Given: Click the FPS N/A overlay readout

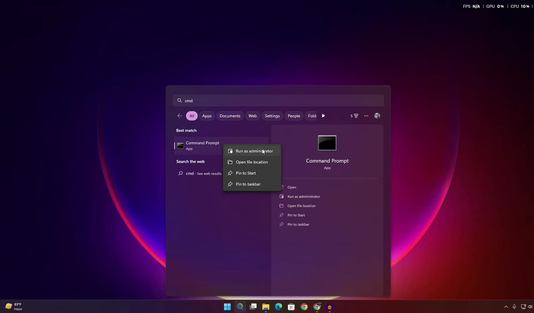Looking at the screenshot, I should click(x=471, y=6).
